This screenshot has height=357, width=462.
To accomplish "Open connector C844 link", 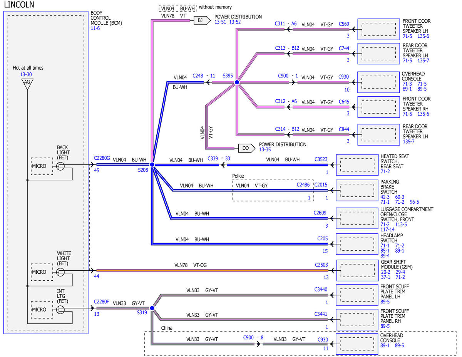I will [344, 129].
